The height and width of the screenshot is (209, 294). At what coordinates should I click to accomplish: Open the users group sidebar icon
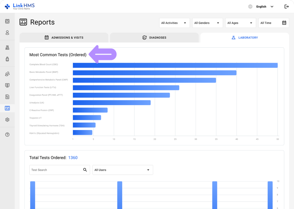(x=7, y=74)
